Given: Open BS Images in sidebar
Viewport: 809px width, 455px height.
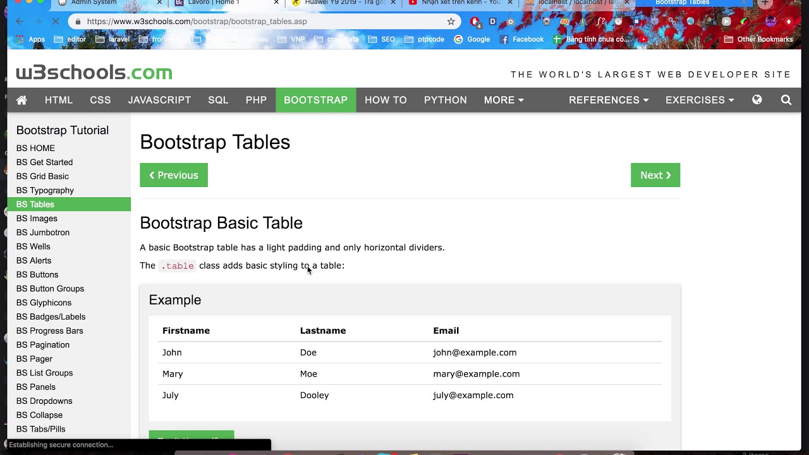Looking at the screenshot, I should [x=69, y=218].
